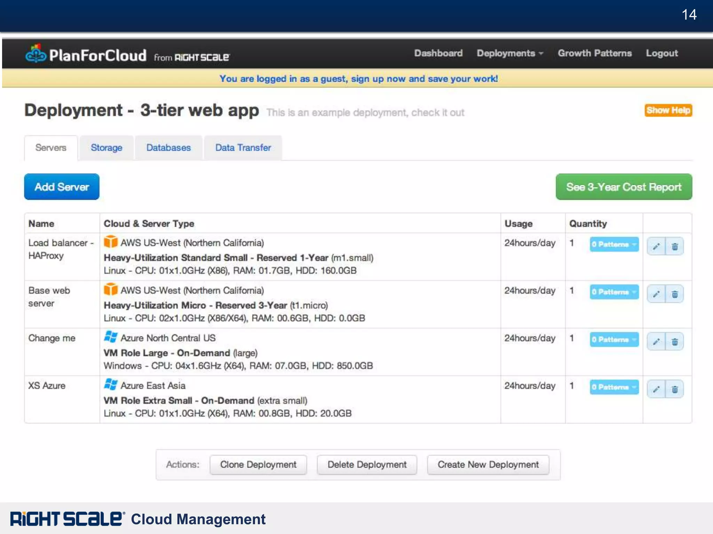Open 0 Patterns dropdown for XS Azure
This screenshot has width=713, height=534.
click(614, 387)
